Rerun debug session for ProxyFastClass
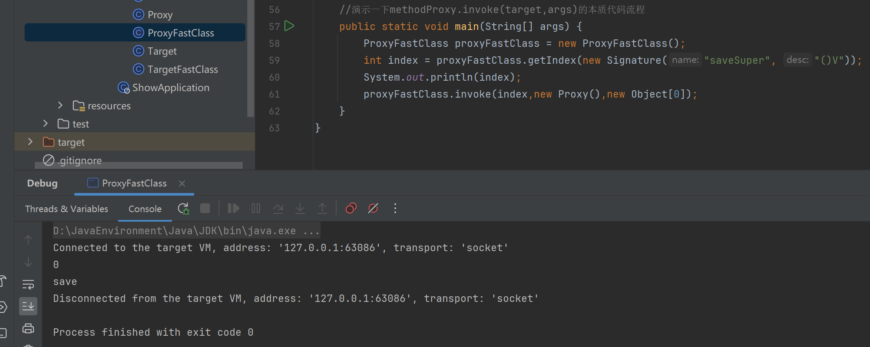870x347 pixels. tap(183, 209)
